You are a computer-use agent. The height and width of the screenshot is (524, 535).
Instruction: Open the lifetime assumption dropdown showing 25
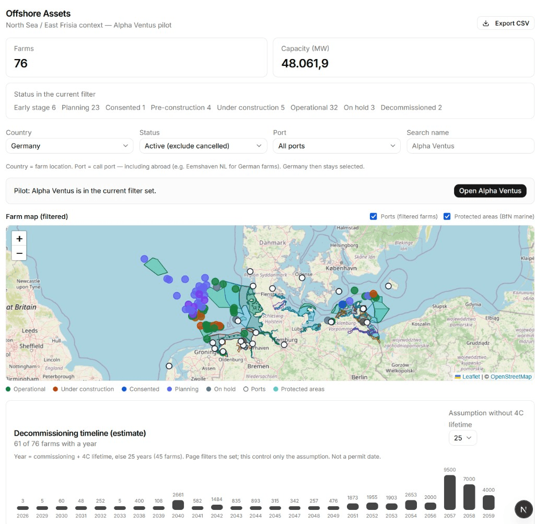click(x=462, y=438)
